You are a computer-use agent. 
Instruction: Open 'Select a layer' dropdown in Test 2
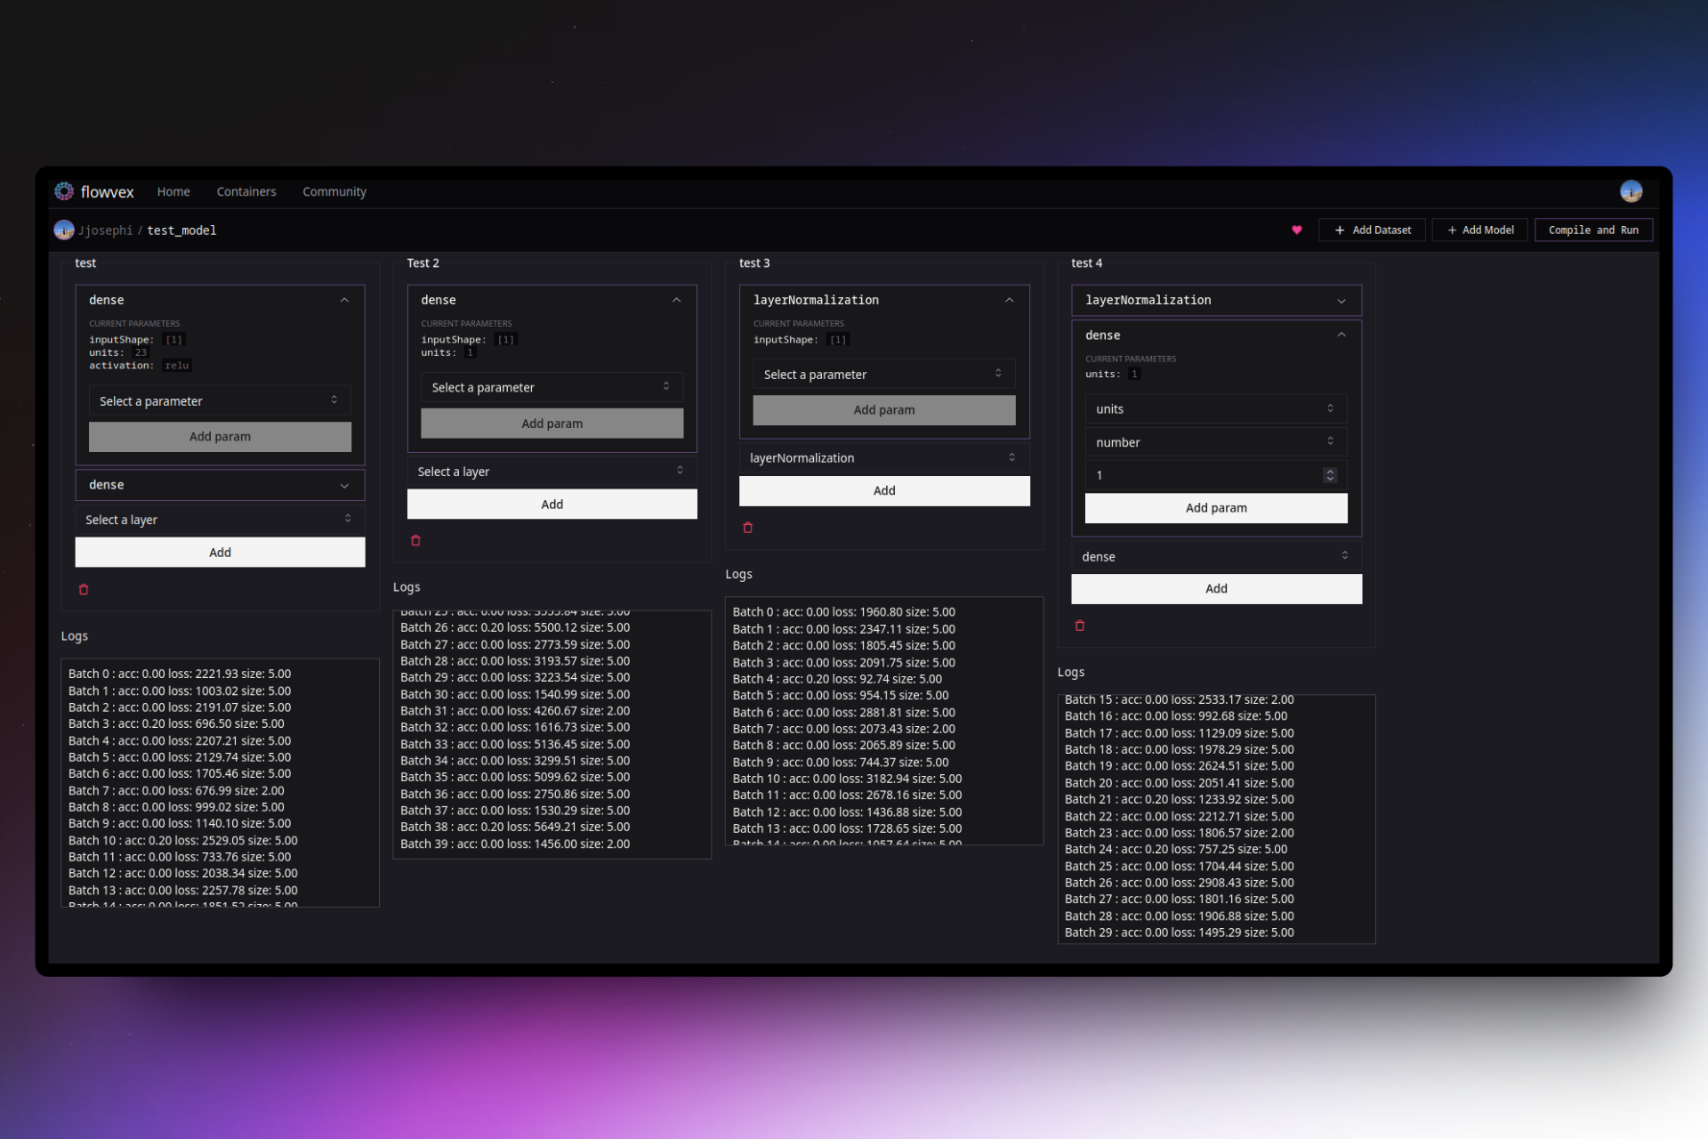[x=552, y=472]
